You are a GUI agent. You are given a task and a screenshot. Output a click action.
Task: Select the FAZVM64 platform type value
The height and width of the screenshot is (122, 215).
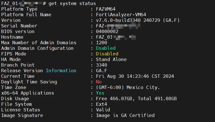click(106, 9)
